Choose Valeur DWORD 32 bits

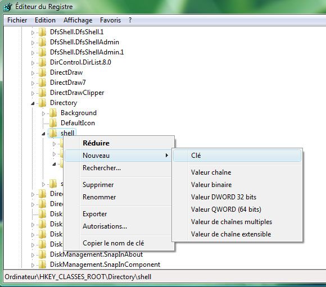point(224,197)
